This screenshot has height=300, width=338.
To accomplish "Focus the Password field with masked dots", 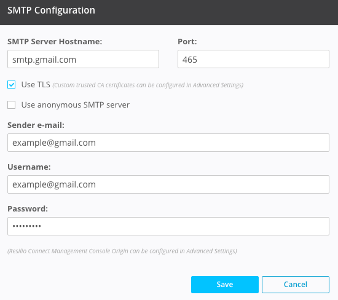I will click(x=168, y=226).
